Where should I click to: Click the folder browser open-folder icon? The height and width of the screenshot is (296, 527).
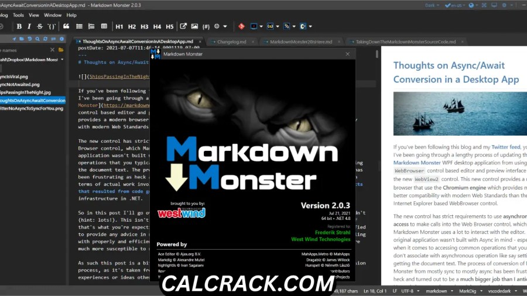pos(22,39)
